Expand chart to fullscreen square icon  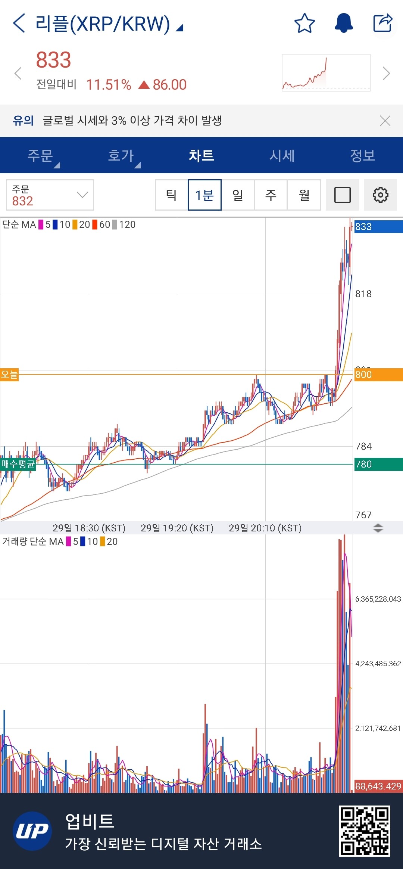click(342, 195)
